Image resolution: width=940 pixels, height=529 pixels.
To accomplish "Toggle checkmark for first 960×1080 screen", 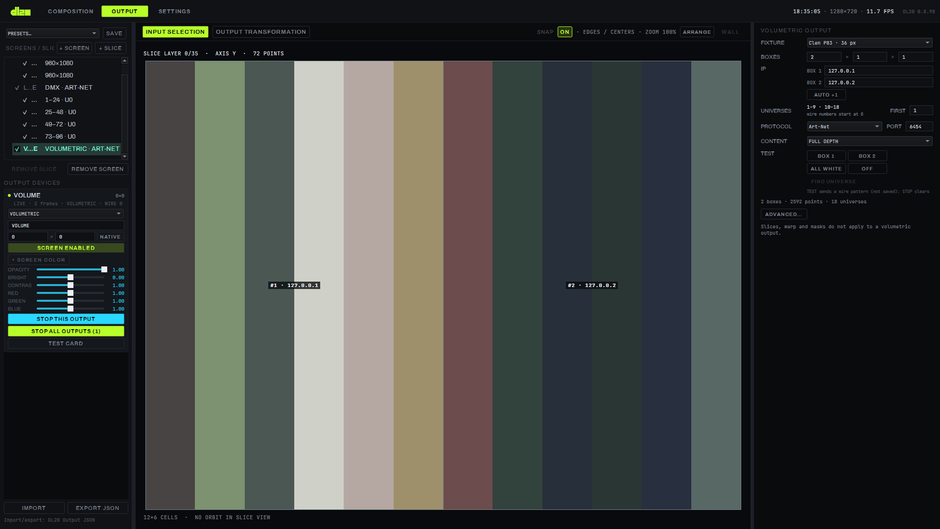I will pos(25,63).
